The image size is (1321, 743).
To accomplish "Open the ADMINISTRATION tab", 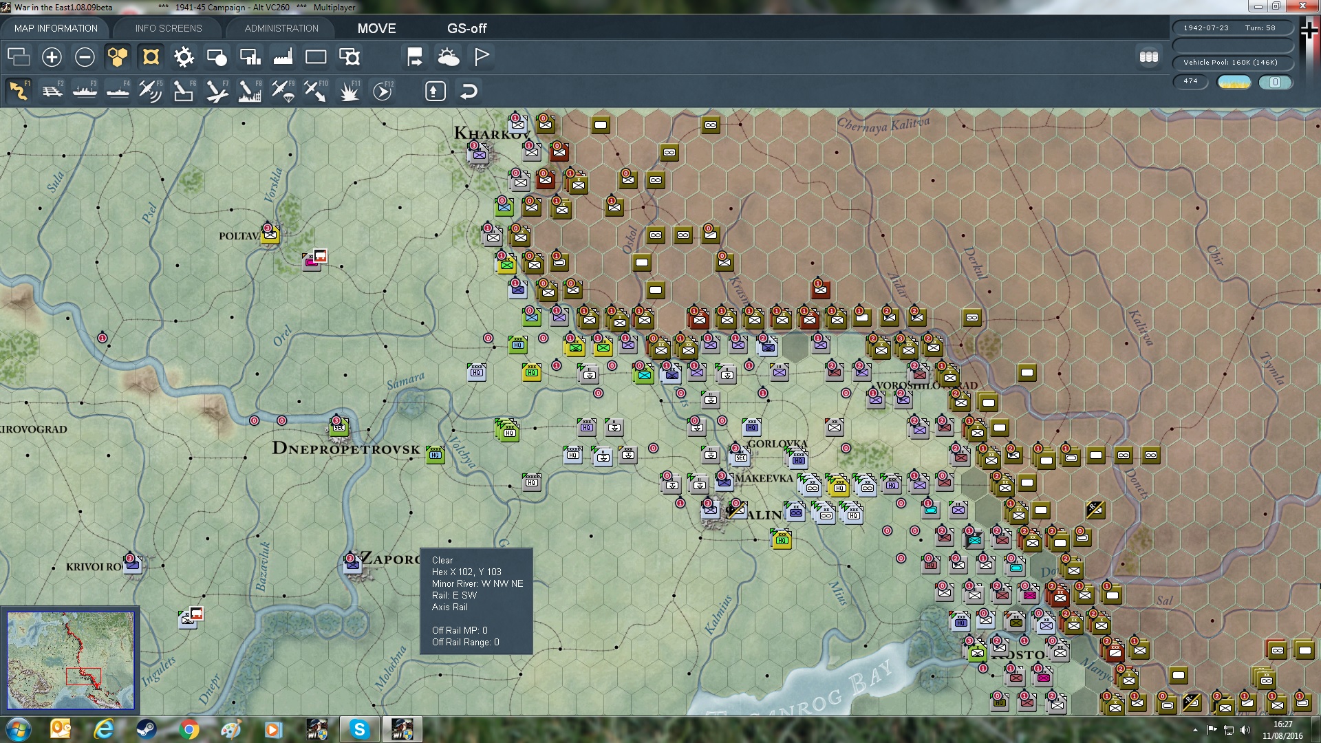I will pyautogui.click(x=281, y=28).
